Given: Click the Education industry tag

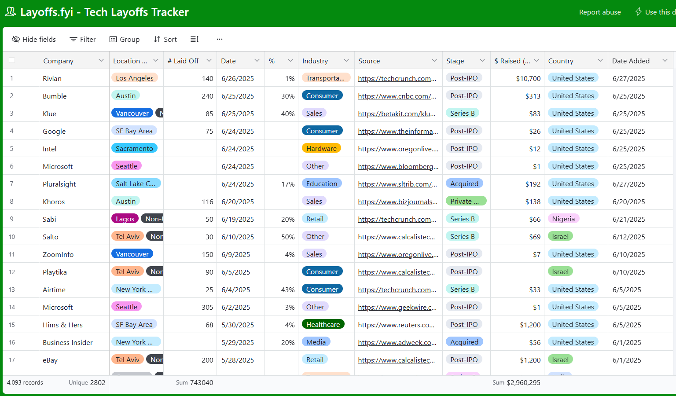Looking at the screenshot, I should (x=322, y=183).
